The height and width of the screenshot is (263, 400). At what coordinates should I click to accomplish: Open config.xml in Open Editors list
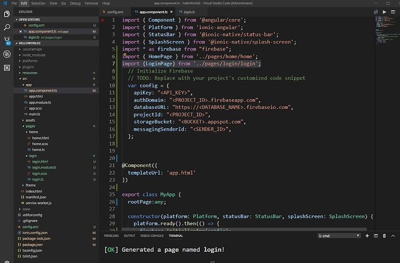tap(36, 25)
